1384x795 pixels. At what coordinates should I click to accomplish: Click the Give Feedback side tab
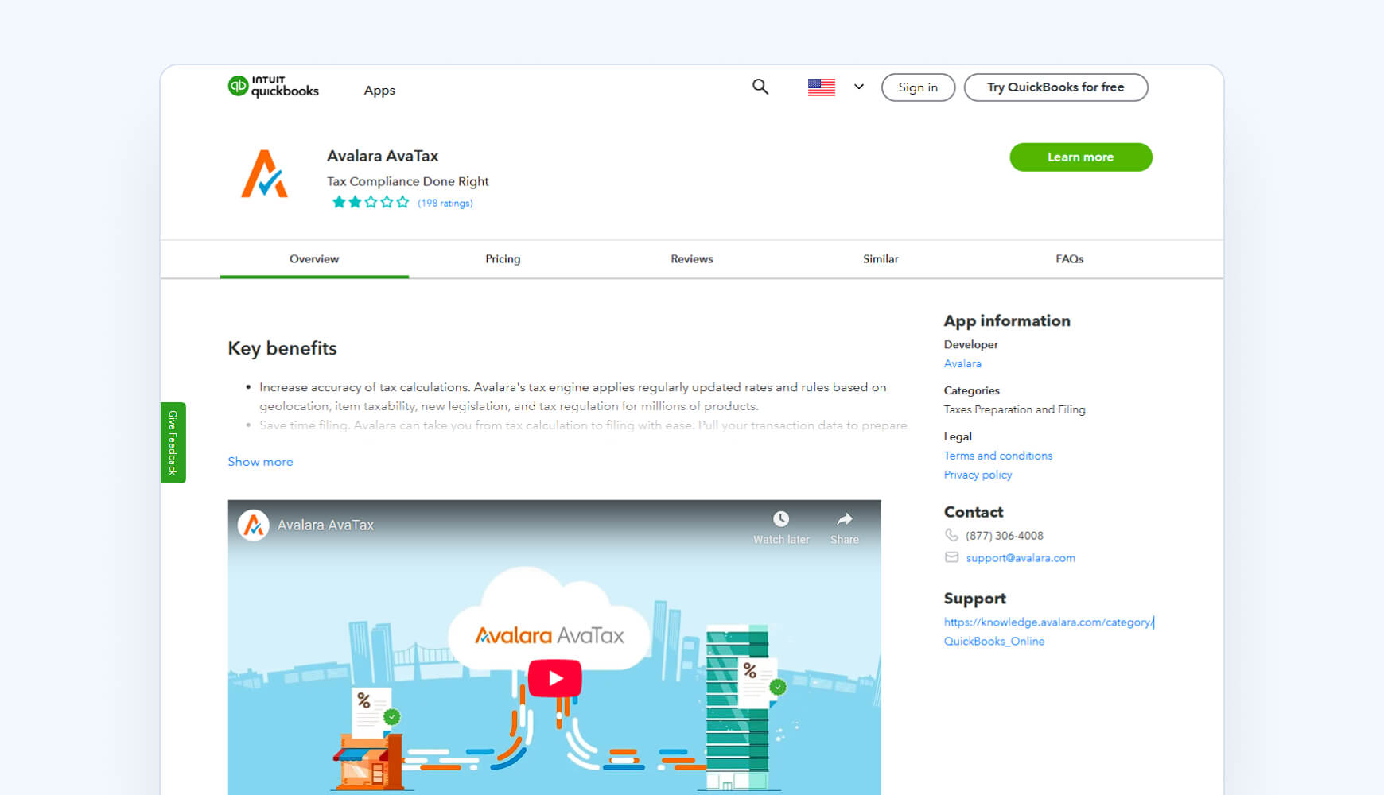click(173, 443)
